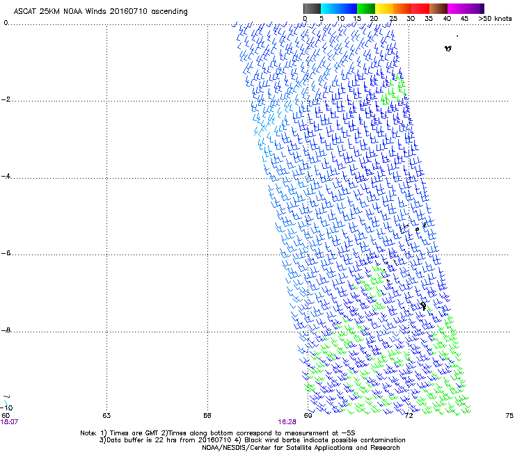Click the 75 longitude axis label
The width and height of the screenshot is (515, 452).
point(509,416)
